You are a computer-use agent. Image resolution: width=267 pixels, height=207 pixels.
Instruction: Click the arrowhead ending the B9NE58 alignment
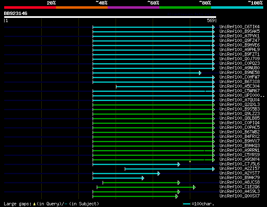(x=200, y=73)
